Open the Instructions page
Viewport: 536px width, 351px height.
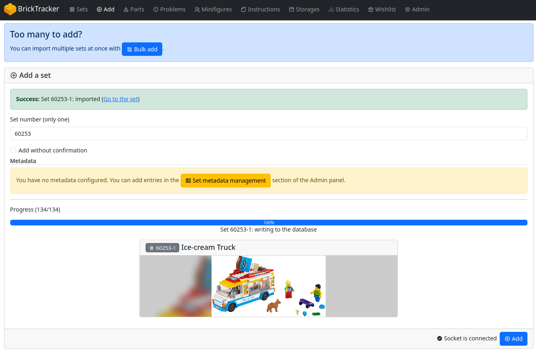point(260,9)
